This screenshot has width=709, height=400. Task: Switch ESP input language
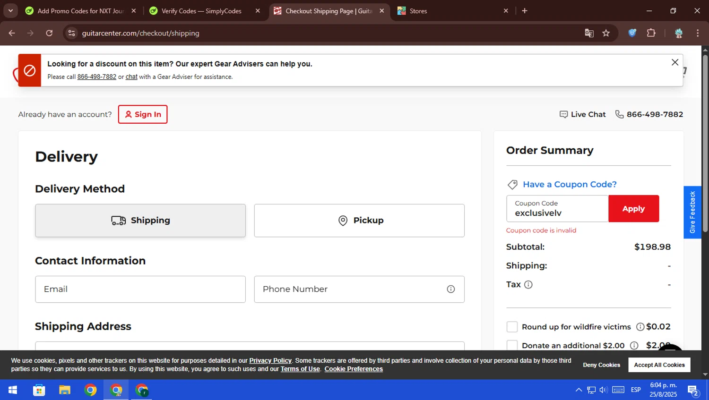636,390
